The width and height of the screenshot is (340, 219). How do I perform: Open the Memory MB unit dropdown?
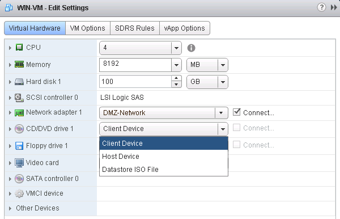coord(207,65)
